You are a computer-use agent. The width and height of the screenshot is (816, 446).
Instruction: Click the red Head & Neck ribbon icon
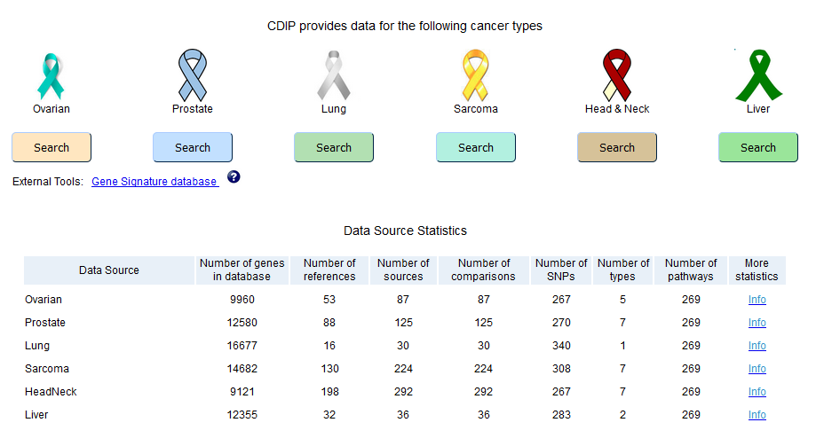[617, 74]
